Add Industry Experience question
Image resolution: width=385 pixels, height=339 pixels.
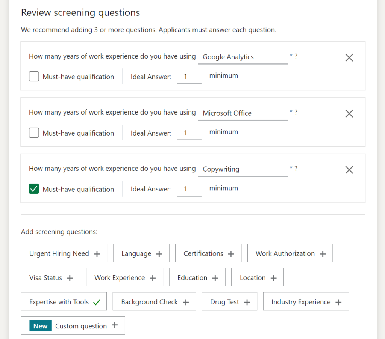pyautogui.click(x=306, y=301)
